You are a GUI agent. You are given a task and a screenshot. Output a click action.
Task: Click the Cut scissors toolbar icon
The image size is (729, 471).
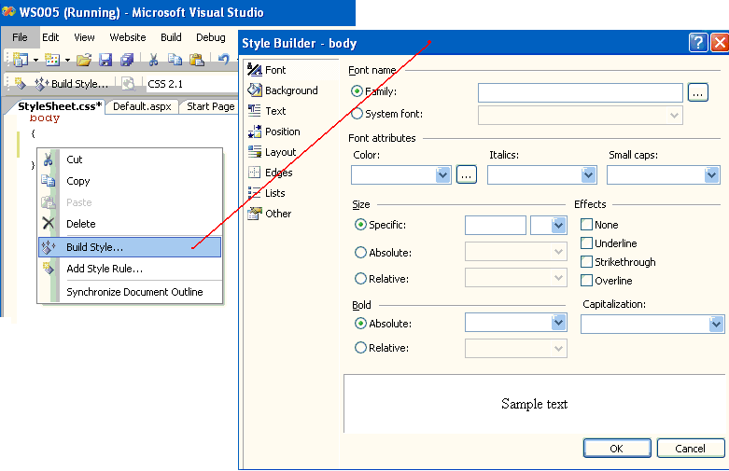tap(153, 59)
